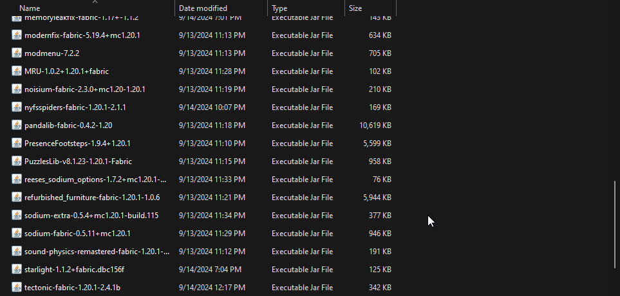The image size is (620, 296).
Task: Click the tectonic-fabric jar file icon
Action: click(17, 288)
